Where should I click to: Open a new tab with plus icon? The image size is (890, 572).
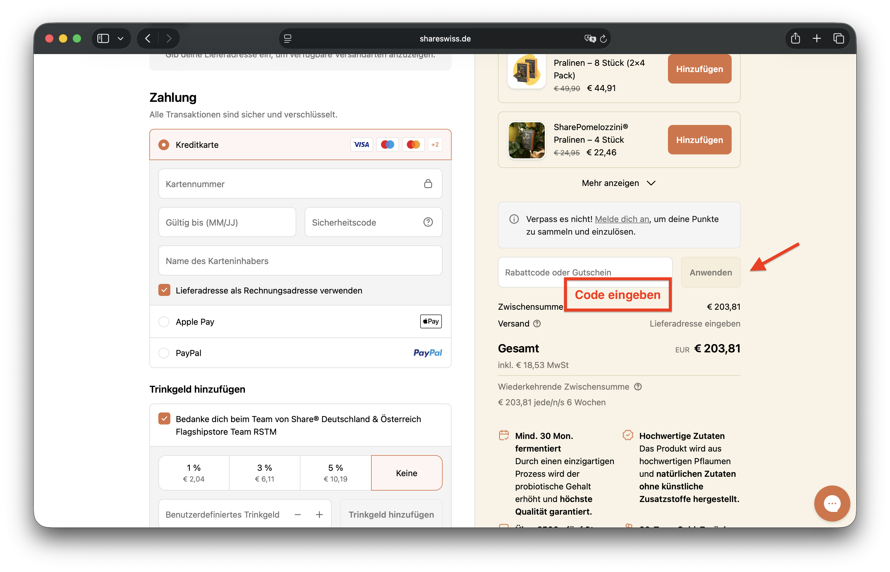[816, 39]
